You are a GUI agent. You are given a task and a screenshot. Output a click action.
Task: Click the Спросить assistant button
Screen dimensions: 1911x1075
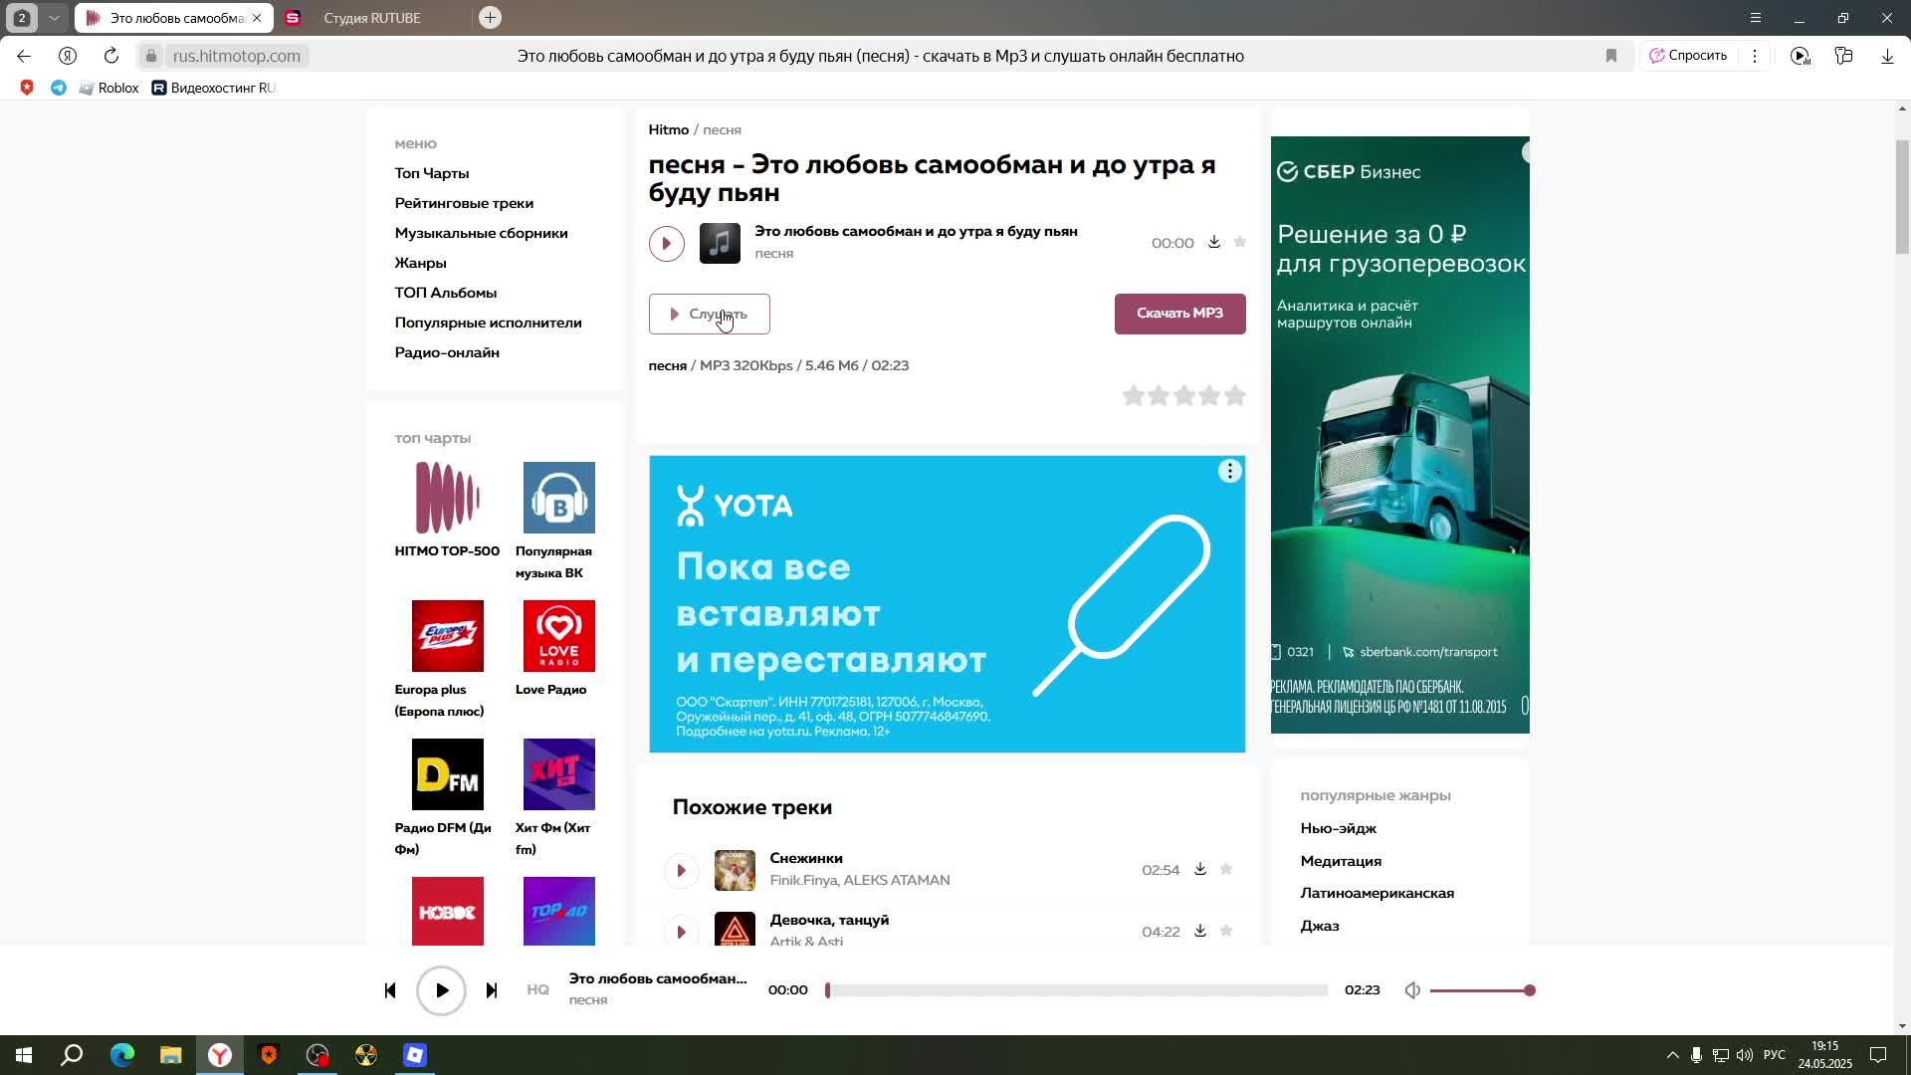(x=1689, y=56)
